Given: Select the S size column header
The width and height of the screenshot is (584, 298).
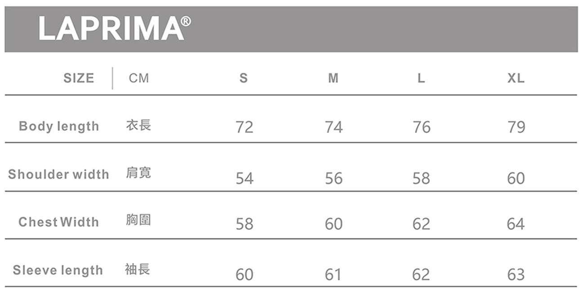Looking at the screenshot, I should [244, 78].
